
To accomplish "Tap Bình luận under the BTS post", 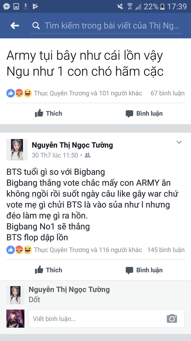I will pyautogui.click(x=144, y=270).
